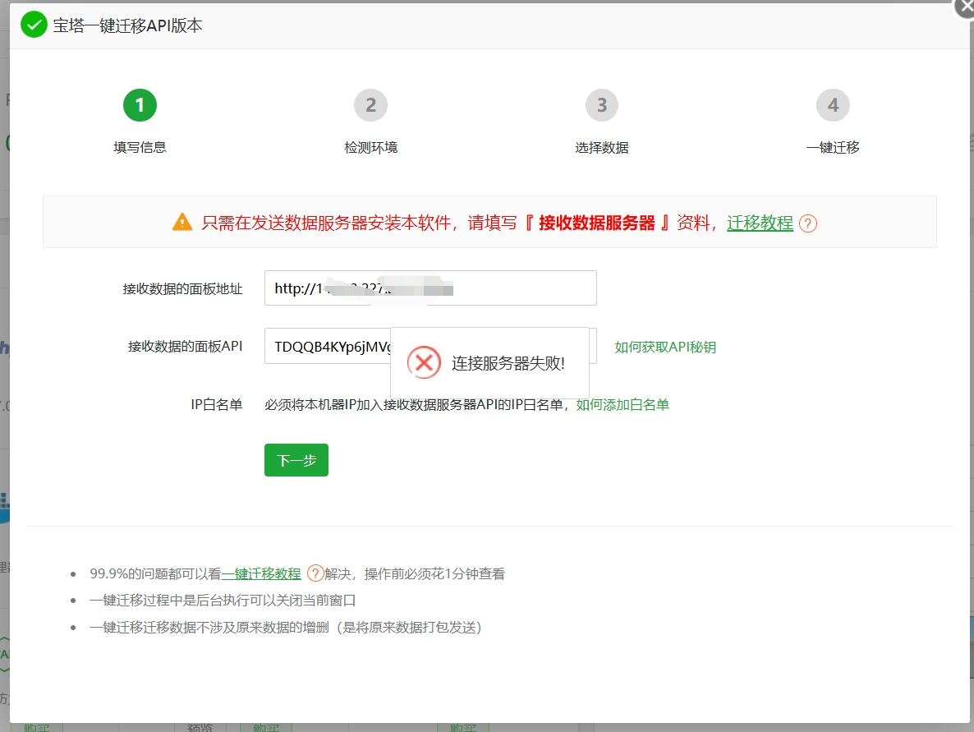Image resolution: width=974 pixels, height=732 pixels.
Task: Open the 一键迁移教程 link in footer notes
Action: 261,573
